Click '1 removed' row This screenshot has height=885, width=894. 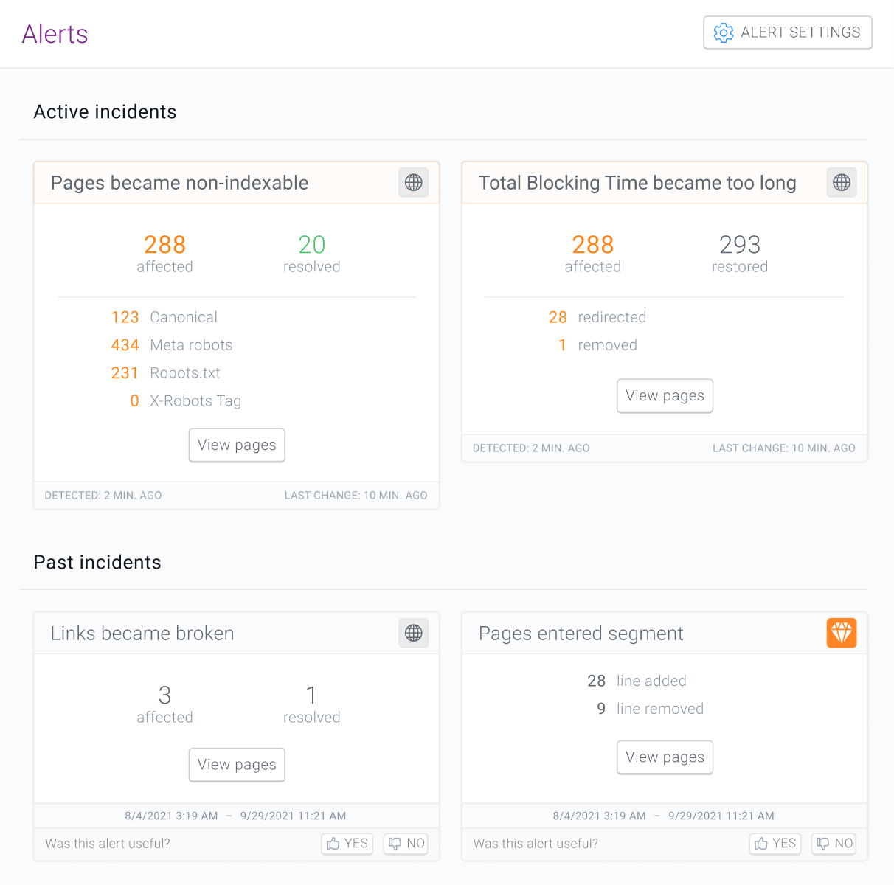597,345
